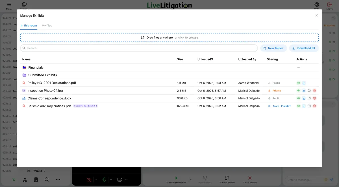Open Financials folder actions ellipsis

tap(298, 67)
